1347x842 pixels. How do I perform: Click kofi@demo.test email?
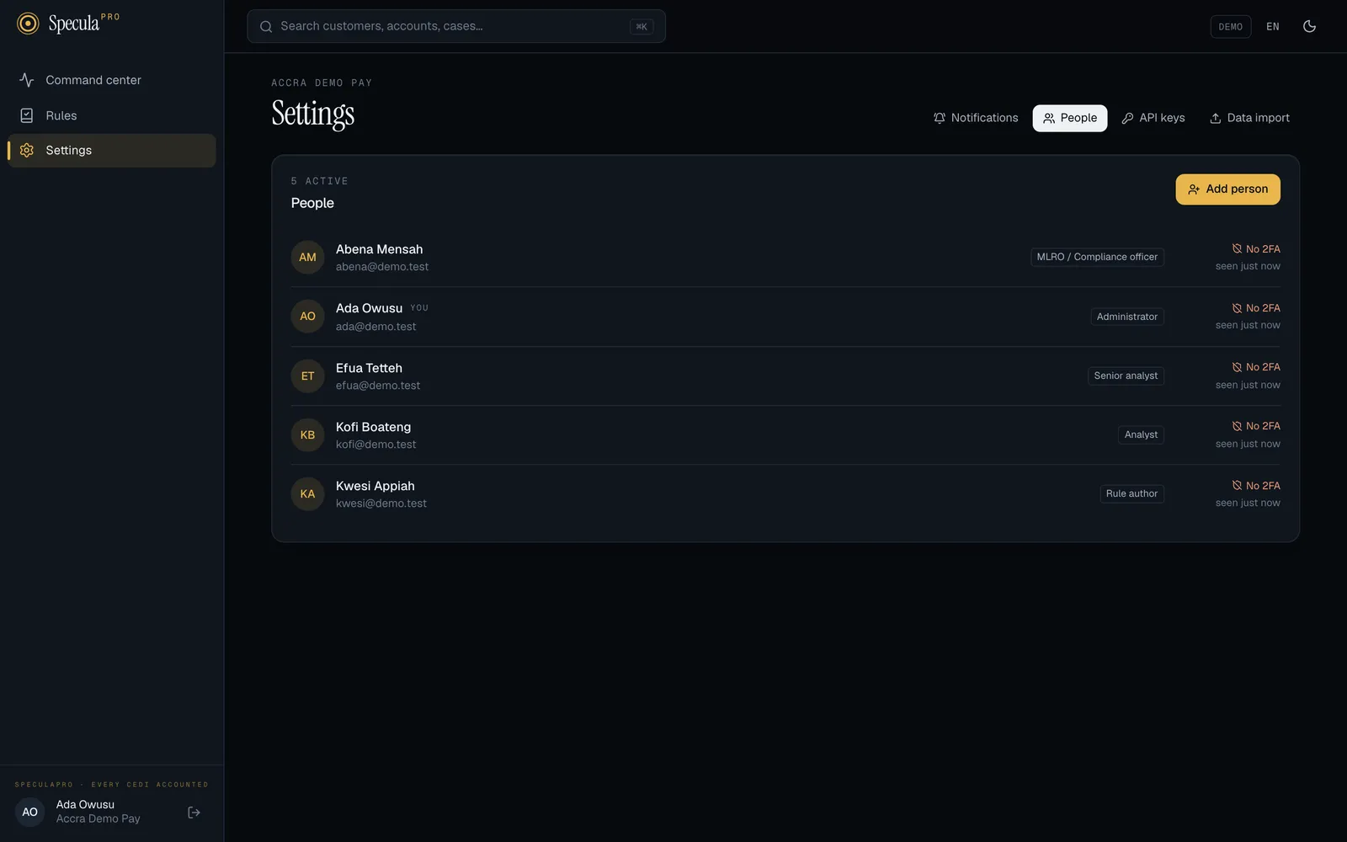pyautogui.click(x=375, y=445)
